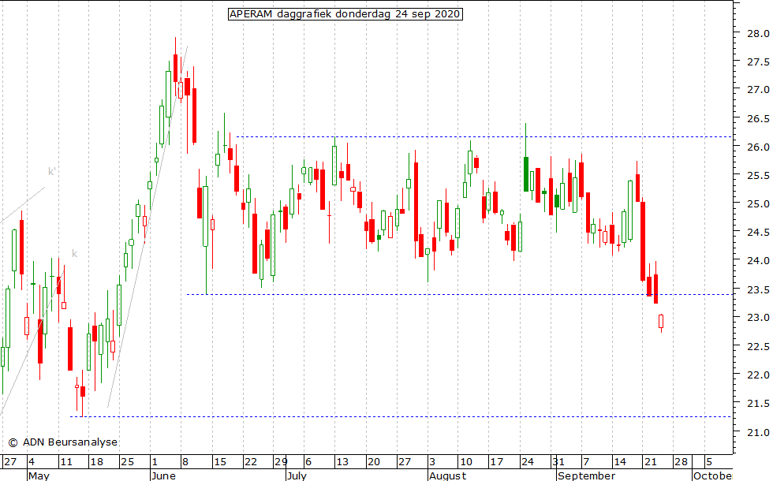Click the 'July' month label
773x481 pixels.
pos(297,475)
